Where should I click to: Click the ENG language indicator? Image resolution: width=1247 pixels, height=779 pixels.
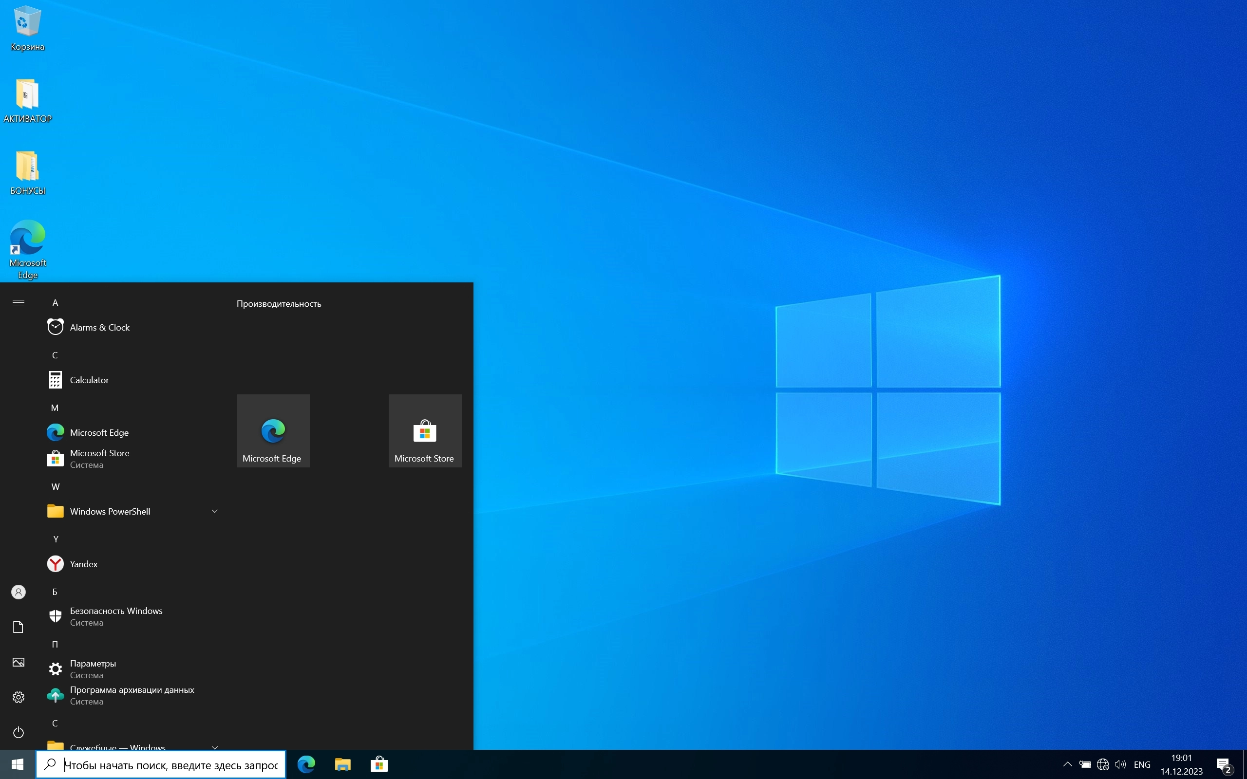[1142, 764]
